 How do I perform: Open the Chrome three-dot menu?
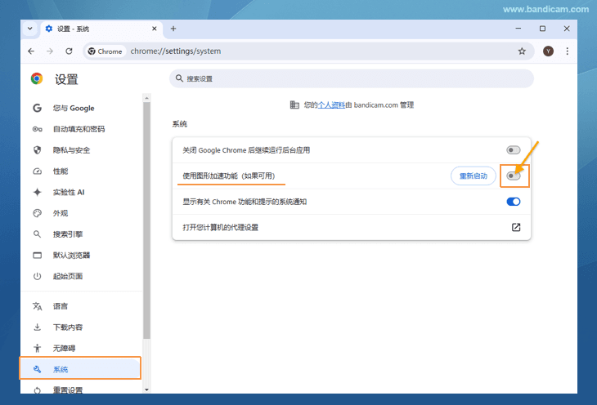coord(568,51)
